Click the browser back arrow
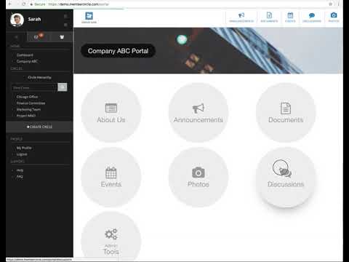349x262 pixels. 10,4
